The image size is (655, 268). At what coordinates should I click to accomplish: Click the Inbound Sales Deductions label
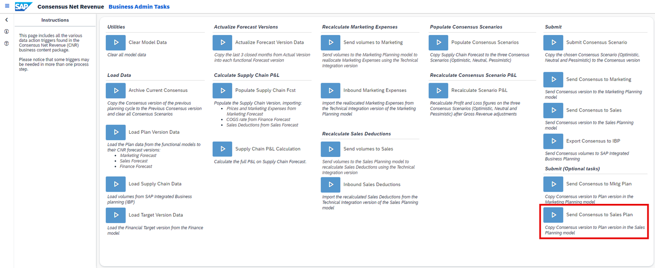click(372, 184)
